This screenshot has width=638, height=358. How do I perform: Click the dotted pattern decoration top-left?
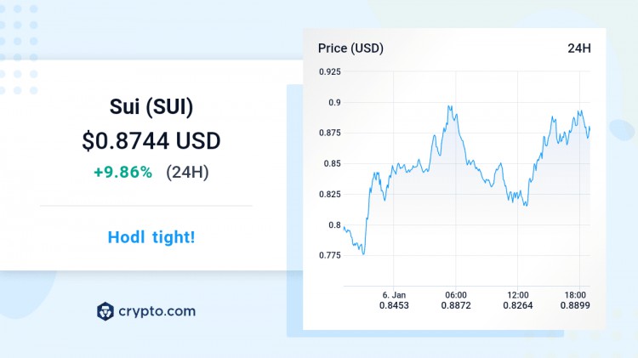click(x=19, y=48)
